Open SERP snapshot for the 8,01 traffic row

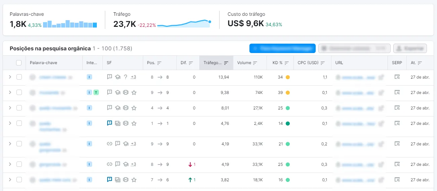[x=397, y=108]
